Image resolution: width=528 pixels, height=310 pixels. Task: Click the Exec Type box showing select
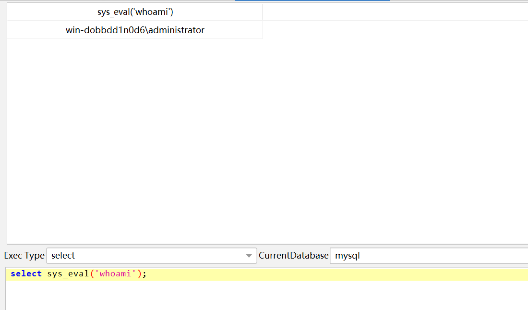click(x=144, y=256)
